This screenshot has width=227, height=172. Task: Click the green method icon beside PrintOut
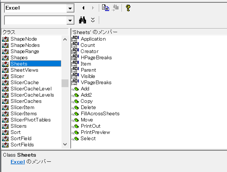pyautogui.click(x=75, y=126)
